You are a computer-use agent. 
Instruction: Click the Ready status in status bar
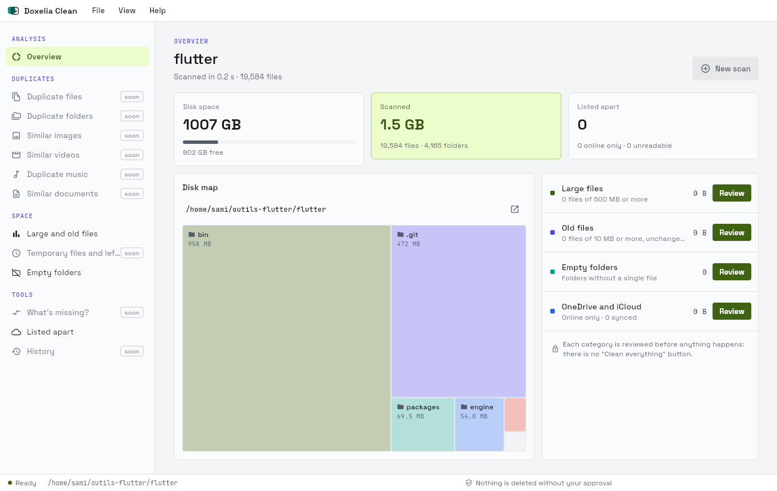[x=22, y=483]
